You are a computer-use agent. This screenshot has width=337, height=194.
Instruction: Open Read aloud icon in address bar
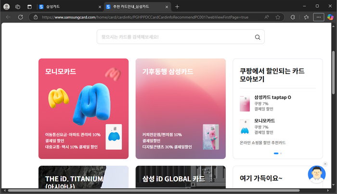tap(267, 17)
